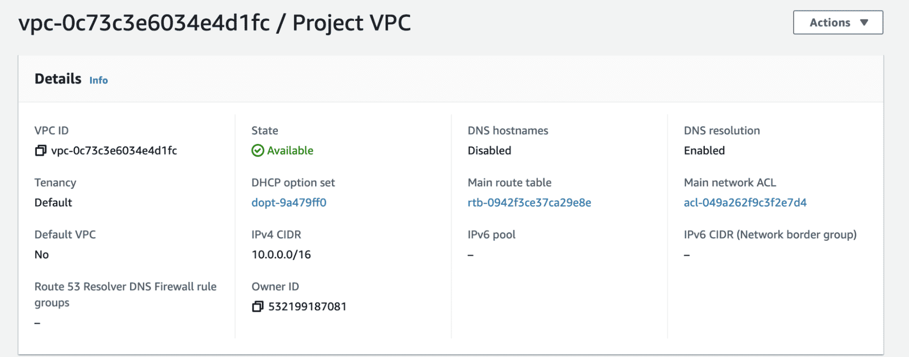Click the IPv4 CIDR value 10.0.0.0/16

pos(281,254)
